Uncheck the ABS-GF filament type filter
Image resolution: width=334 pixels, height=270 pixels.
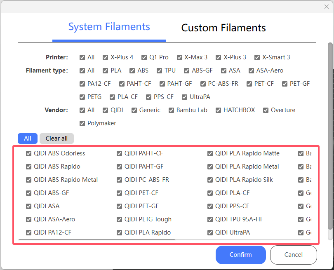click(x=187, y=70)
